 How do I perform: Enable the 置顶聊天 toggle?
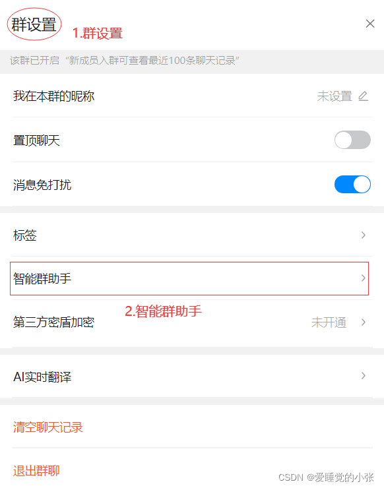point(352,140)
